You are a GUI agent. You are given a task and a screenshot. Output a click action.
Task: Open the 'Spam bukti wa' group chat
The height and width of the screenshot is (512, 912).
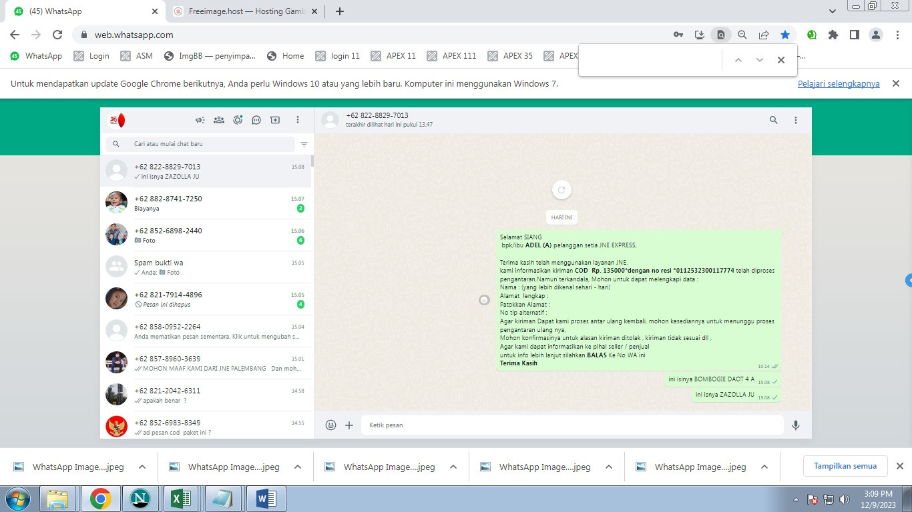(206, 267)
